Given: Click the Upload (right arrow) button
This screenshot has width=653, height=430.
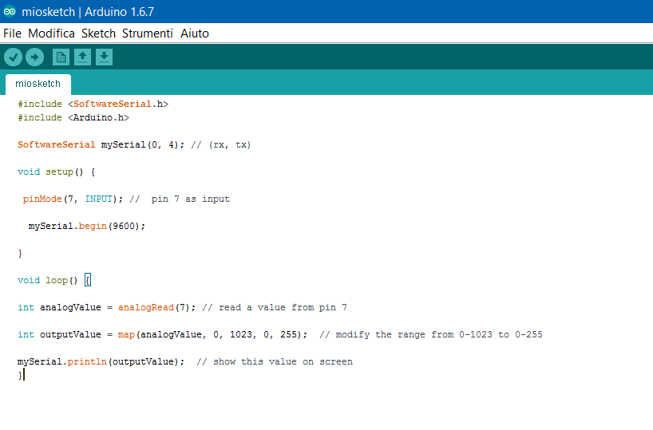Looking at the screenshot, I should [x=34, y=57].
